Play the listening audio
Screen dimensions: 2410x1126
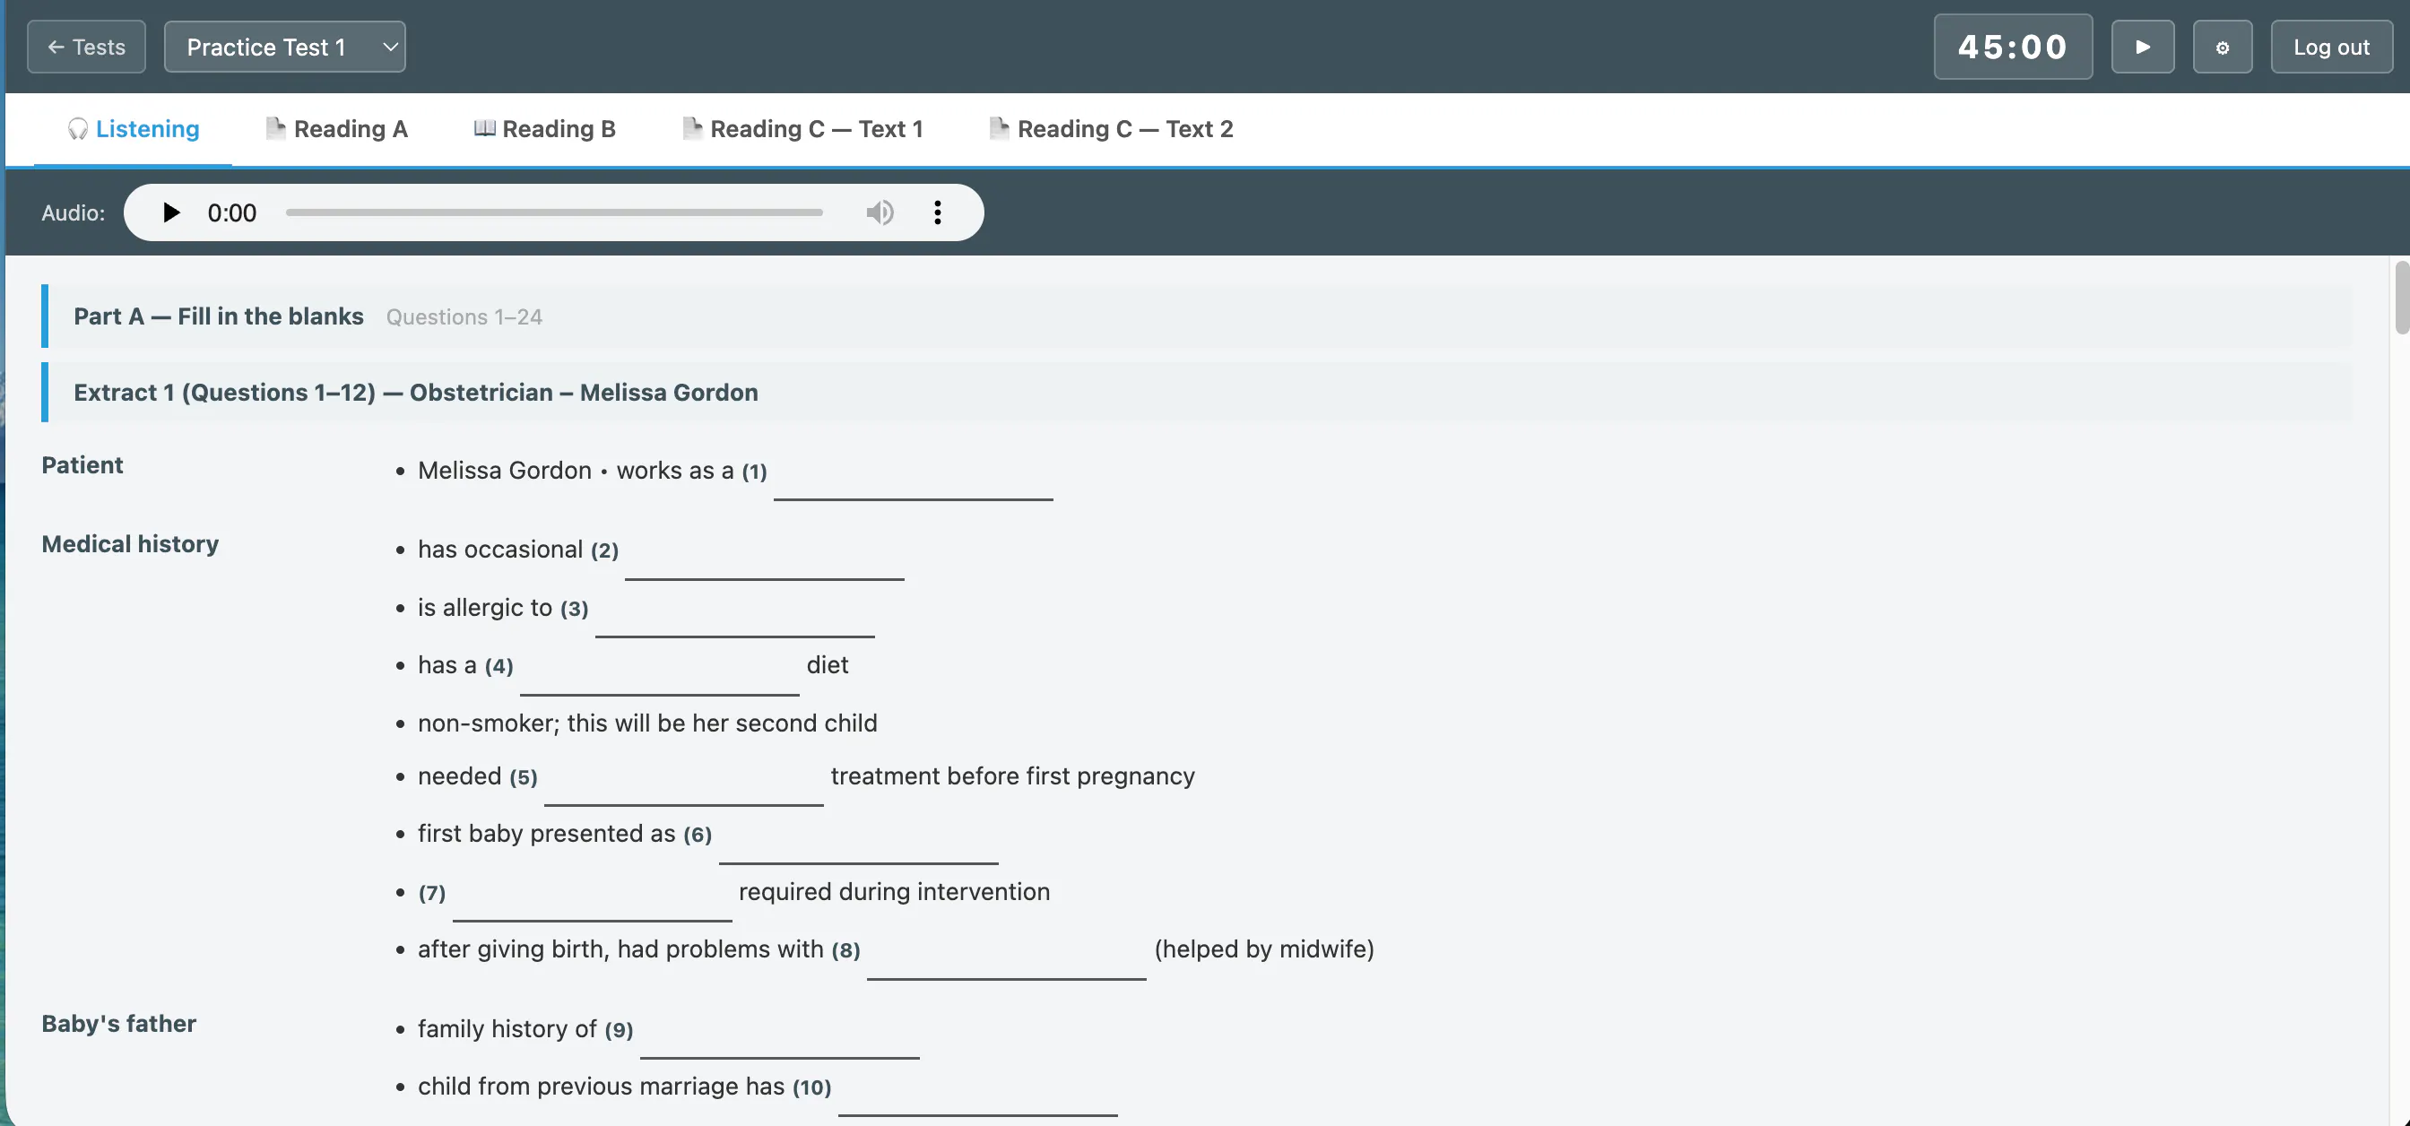pyautogui.click(x=170, y=213)
